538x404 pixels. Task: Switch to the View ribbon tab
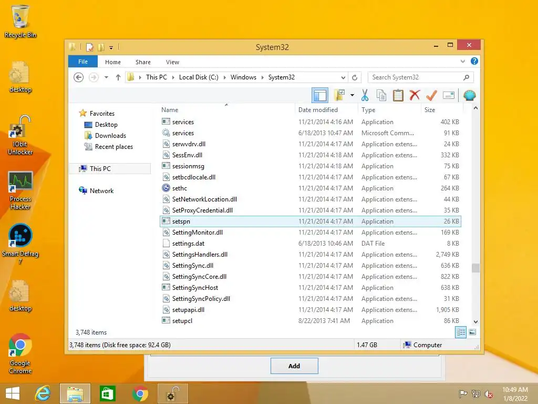[172, 62]
